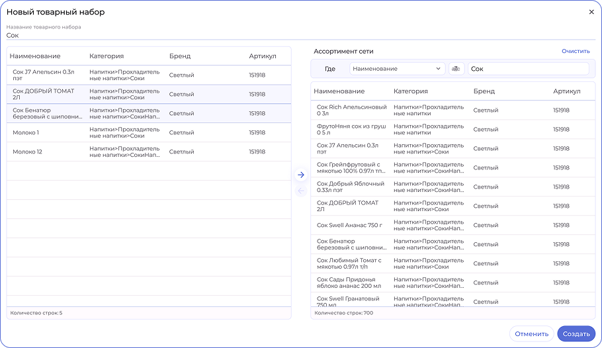Screen dimensions: 602x348
Task: Select Сок Любимый Томат row
Action: tap(351, 263)
